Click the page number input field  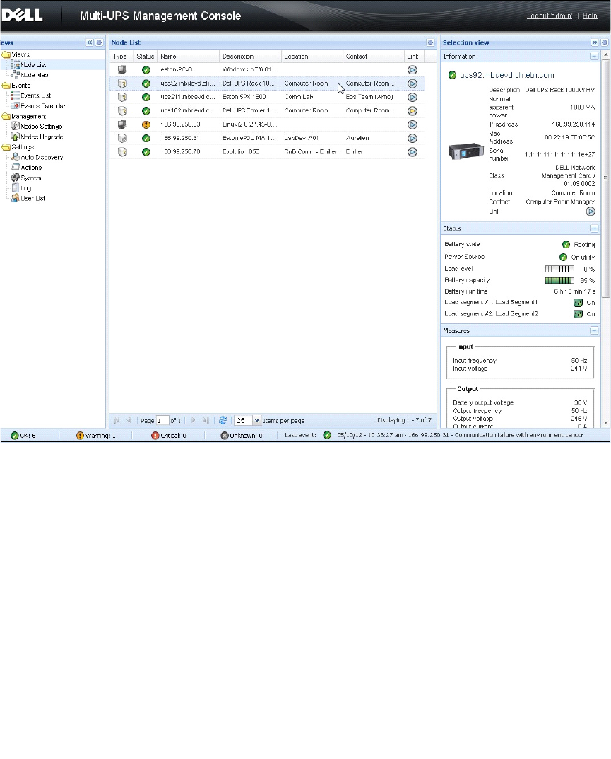coord(162,421)
